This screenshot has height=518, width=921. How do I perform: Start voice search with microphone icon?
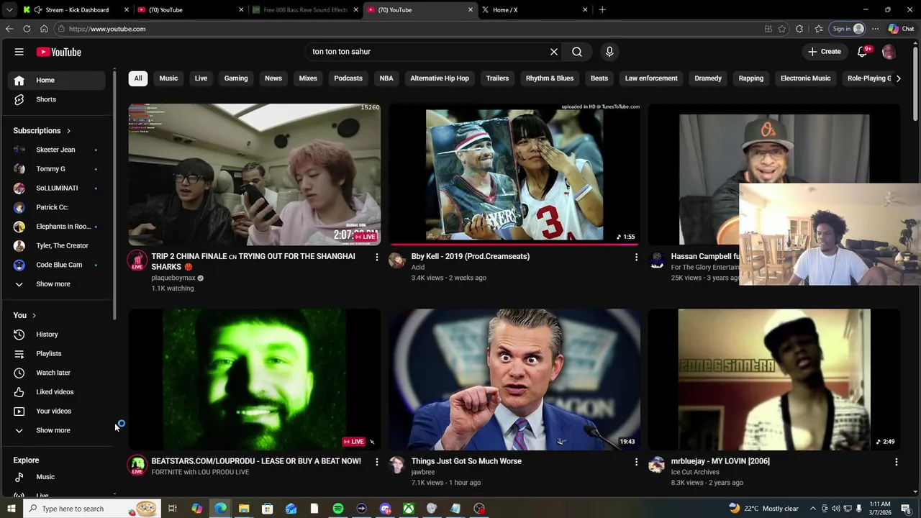609,52
